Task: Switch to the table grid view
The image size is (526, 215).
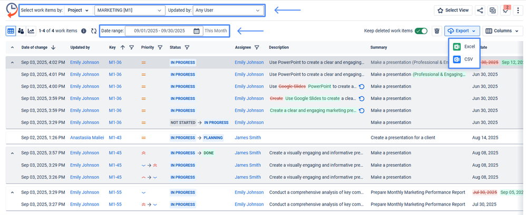Action: click(11, 31)
